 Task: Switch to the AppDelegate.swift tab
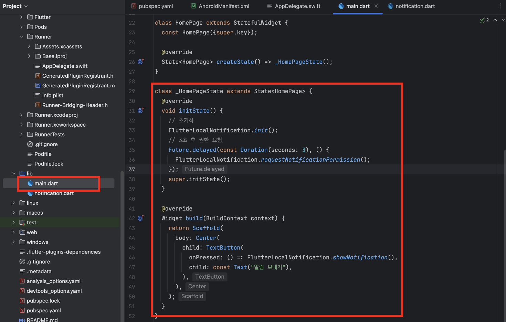294,6
